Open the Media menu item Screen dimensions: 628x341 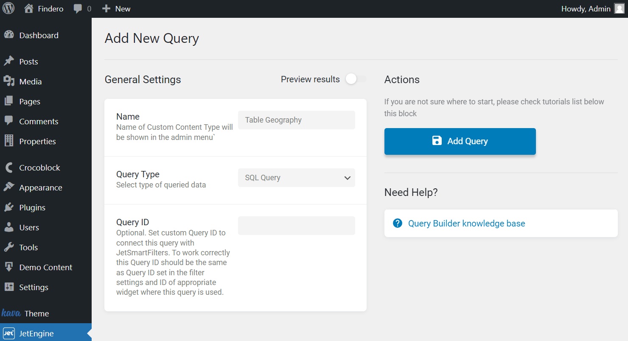point(31,81)
